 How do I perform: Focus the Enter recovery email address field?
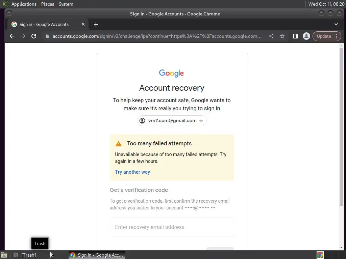[x=172, y=227]
